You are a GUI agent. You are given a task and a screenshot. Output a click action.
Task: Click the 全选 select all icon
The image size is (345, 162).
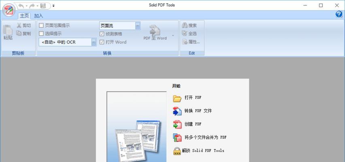pos(184,34)
